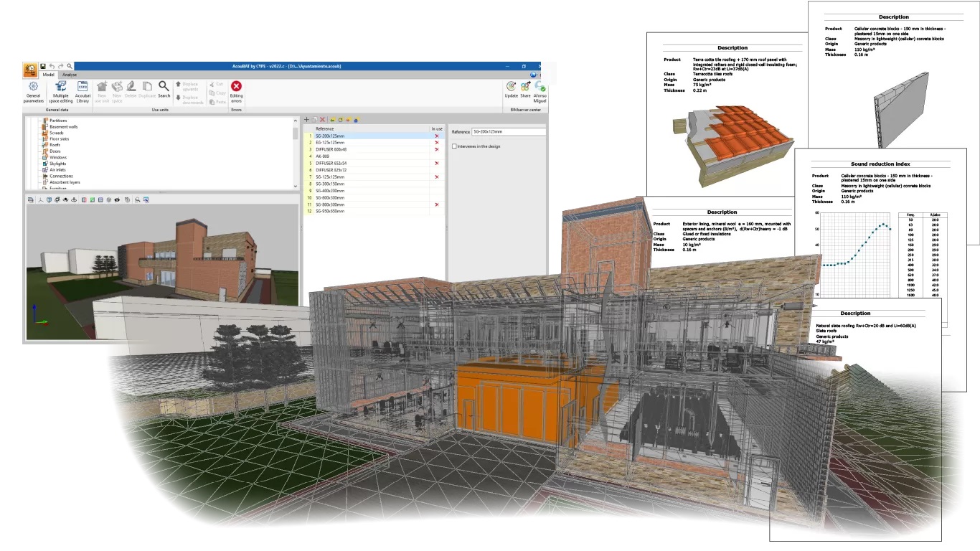Click the 3D building preview viewport
980x551 pixels.
click(161, 273)
